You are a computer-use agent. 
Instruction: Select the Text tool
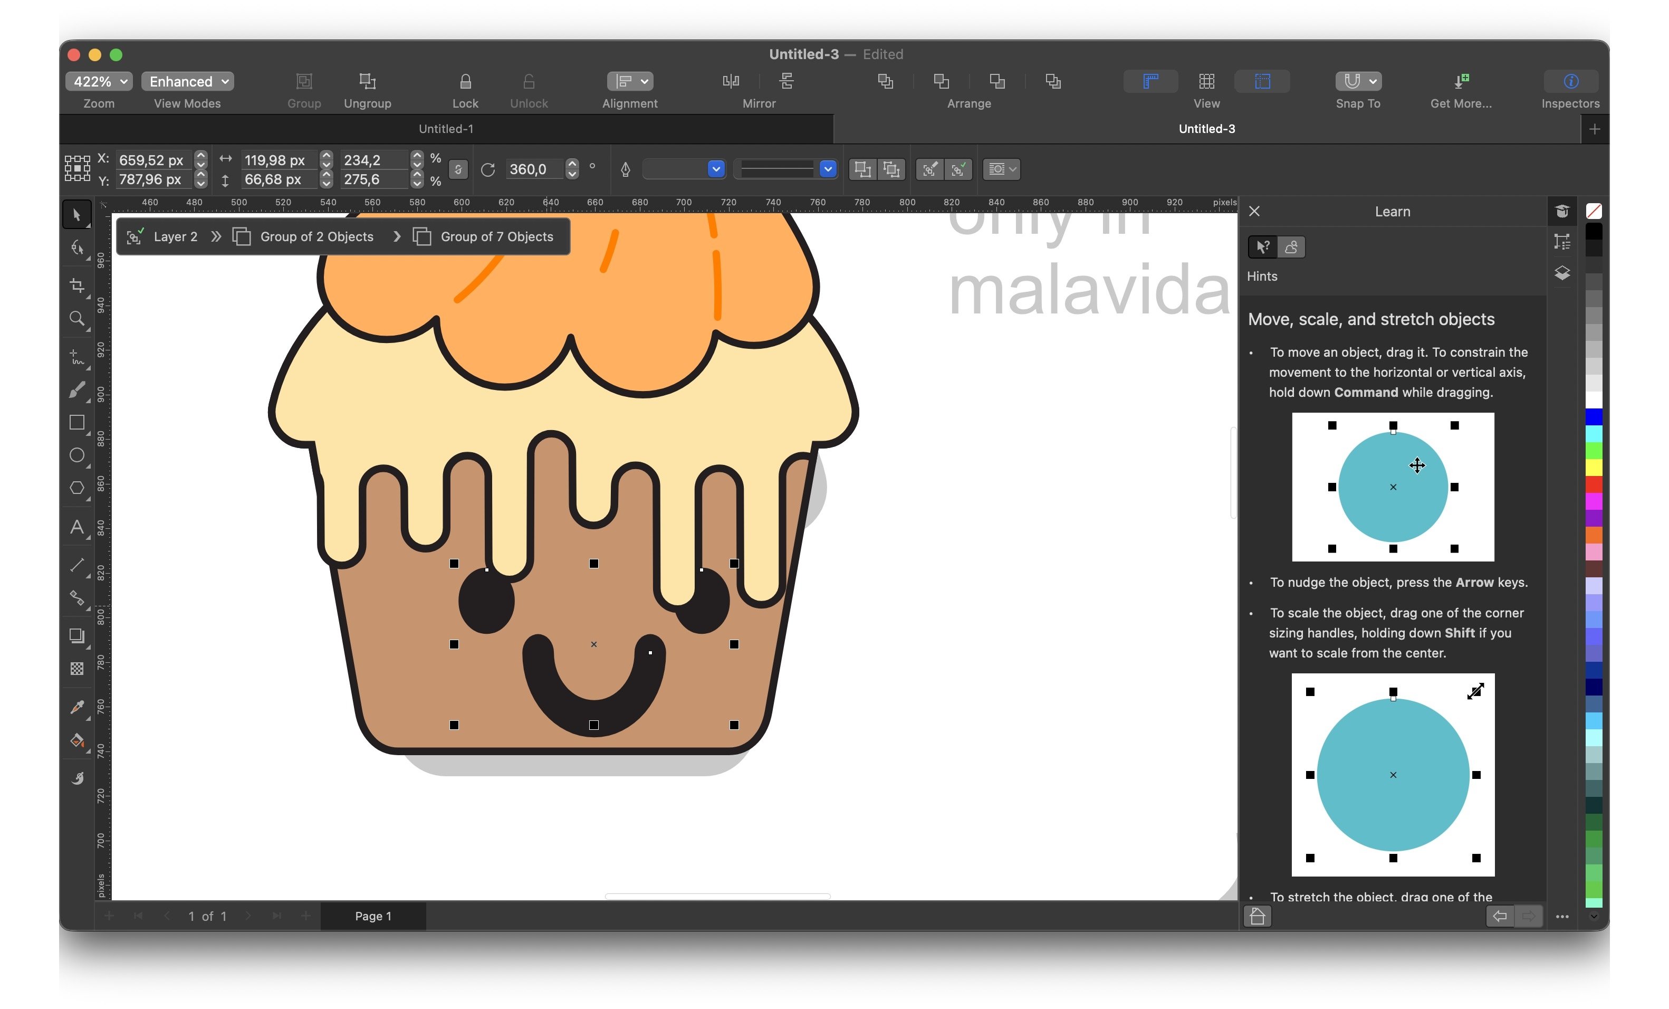pyautogui.click(x=76, y=527)
